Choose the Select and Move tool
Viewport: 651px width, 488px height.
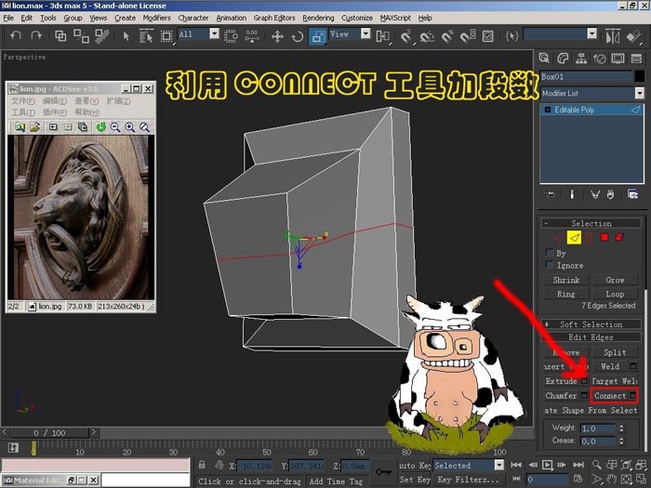(277, 36)
